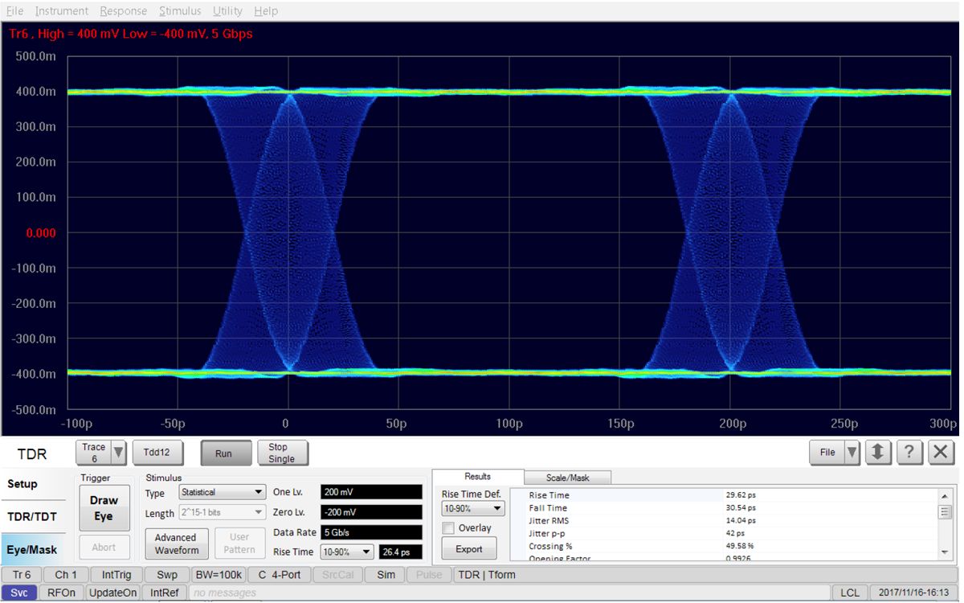
Task: Toggle the IntRef reference setting
Action: [x=164, y=592]
